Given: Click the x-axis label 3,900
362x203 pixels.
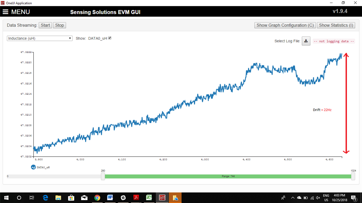Looking at the screenshot, I should point(39,160).
